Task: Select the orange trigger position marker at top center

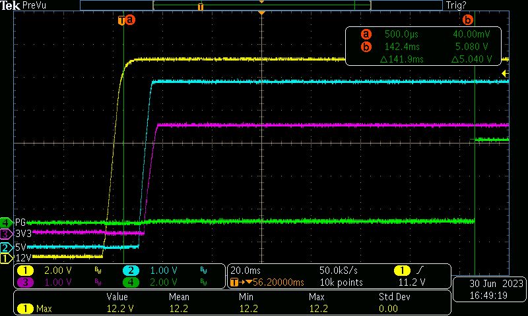Action: pyautogui.click(x=262, y=14)
